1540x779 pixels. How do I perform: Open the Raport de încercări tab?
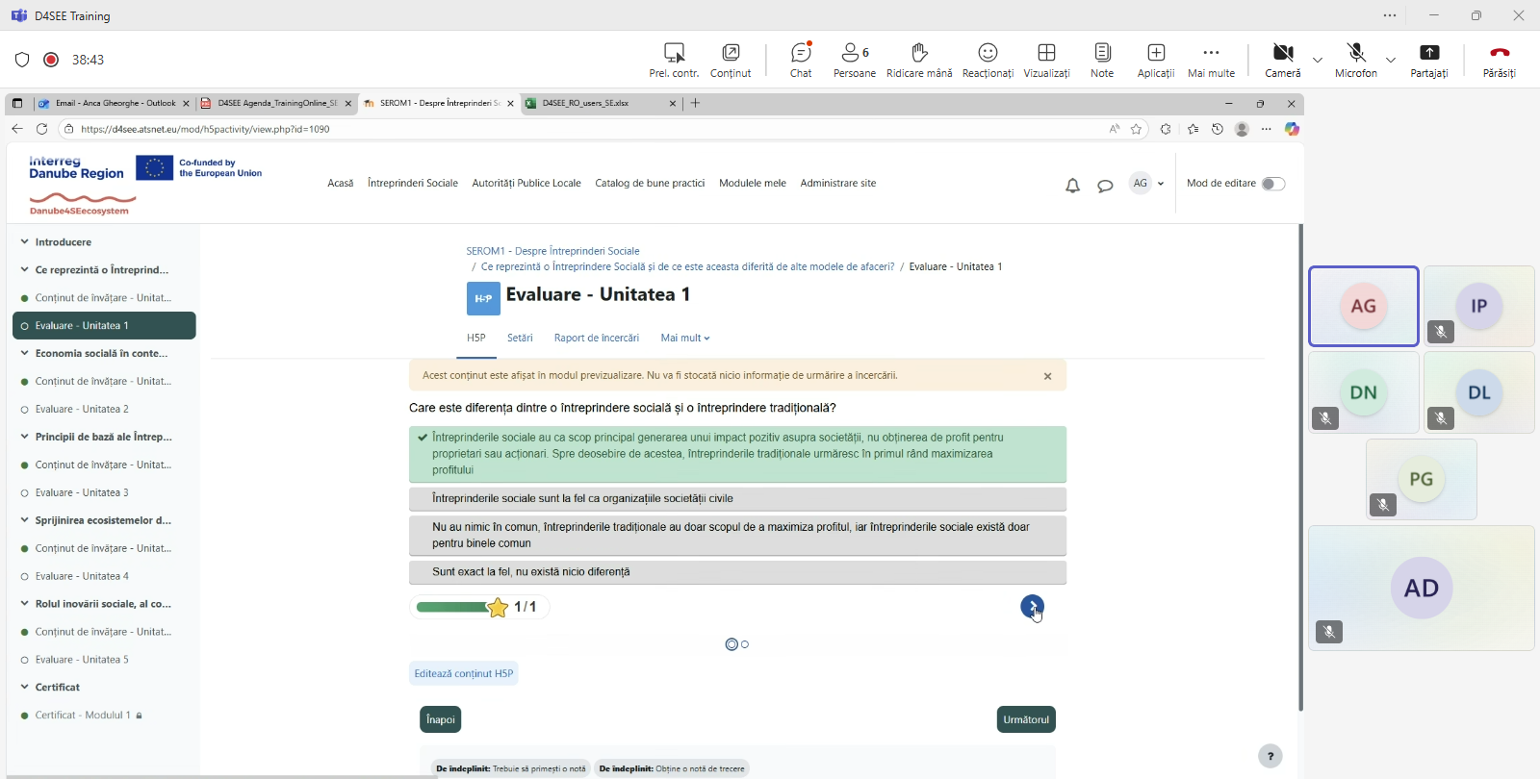point(596,339)
